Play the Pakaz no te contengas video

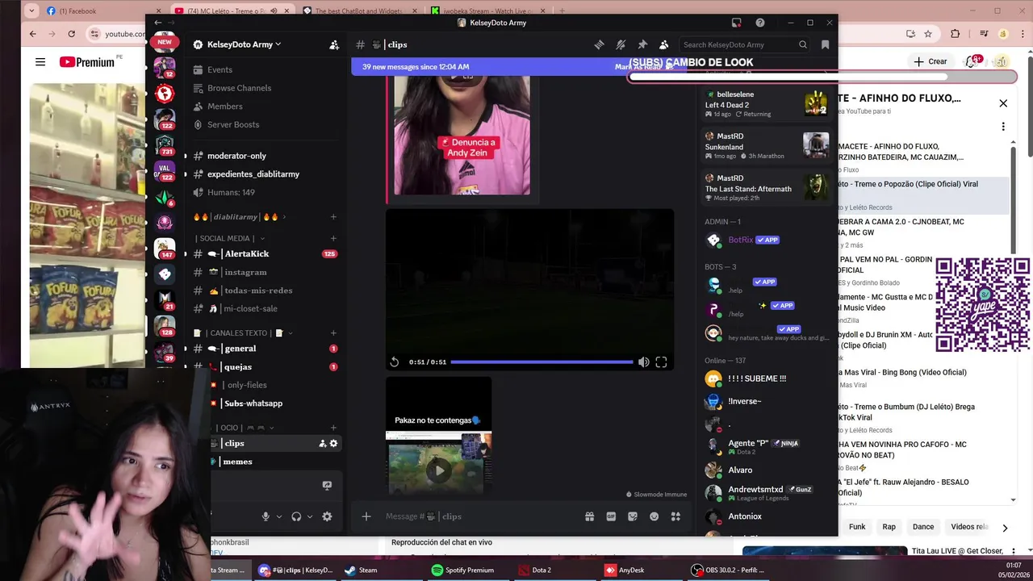438,470
